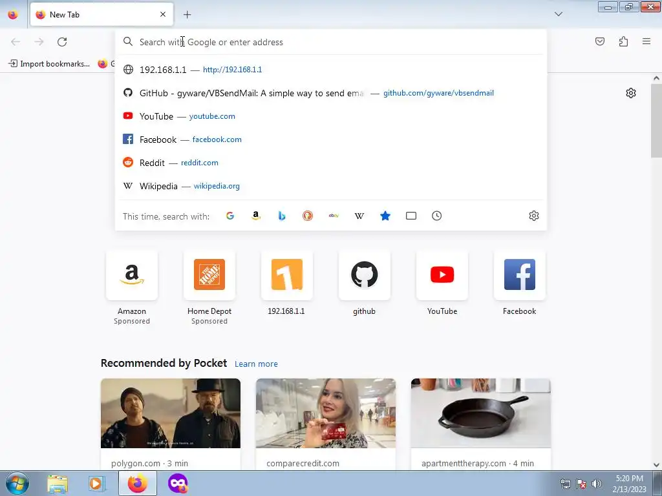662x496 pixels.
Task: Click the New Tab tab label
Action: pyautogui.click(x=64, y=15)
